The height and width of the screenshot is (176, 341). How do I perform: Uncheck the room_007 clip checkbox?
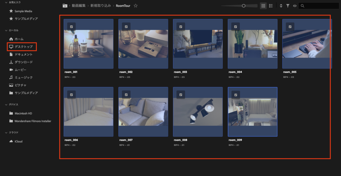[x=126, y=95]
